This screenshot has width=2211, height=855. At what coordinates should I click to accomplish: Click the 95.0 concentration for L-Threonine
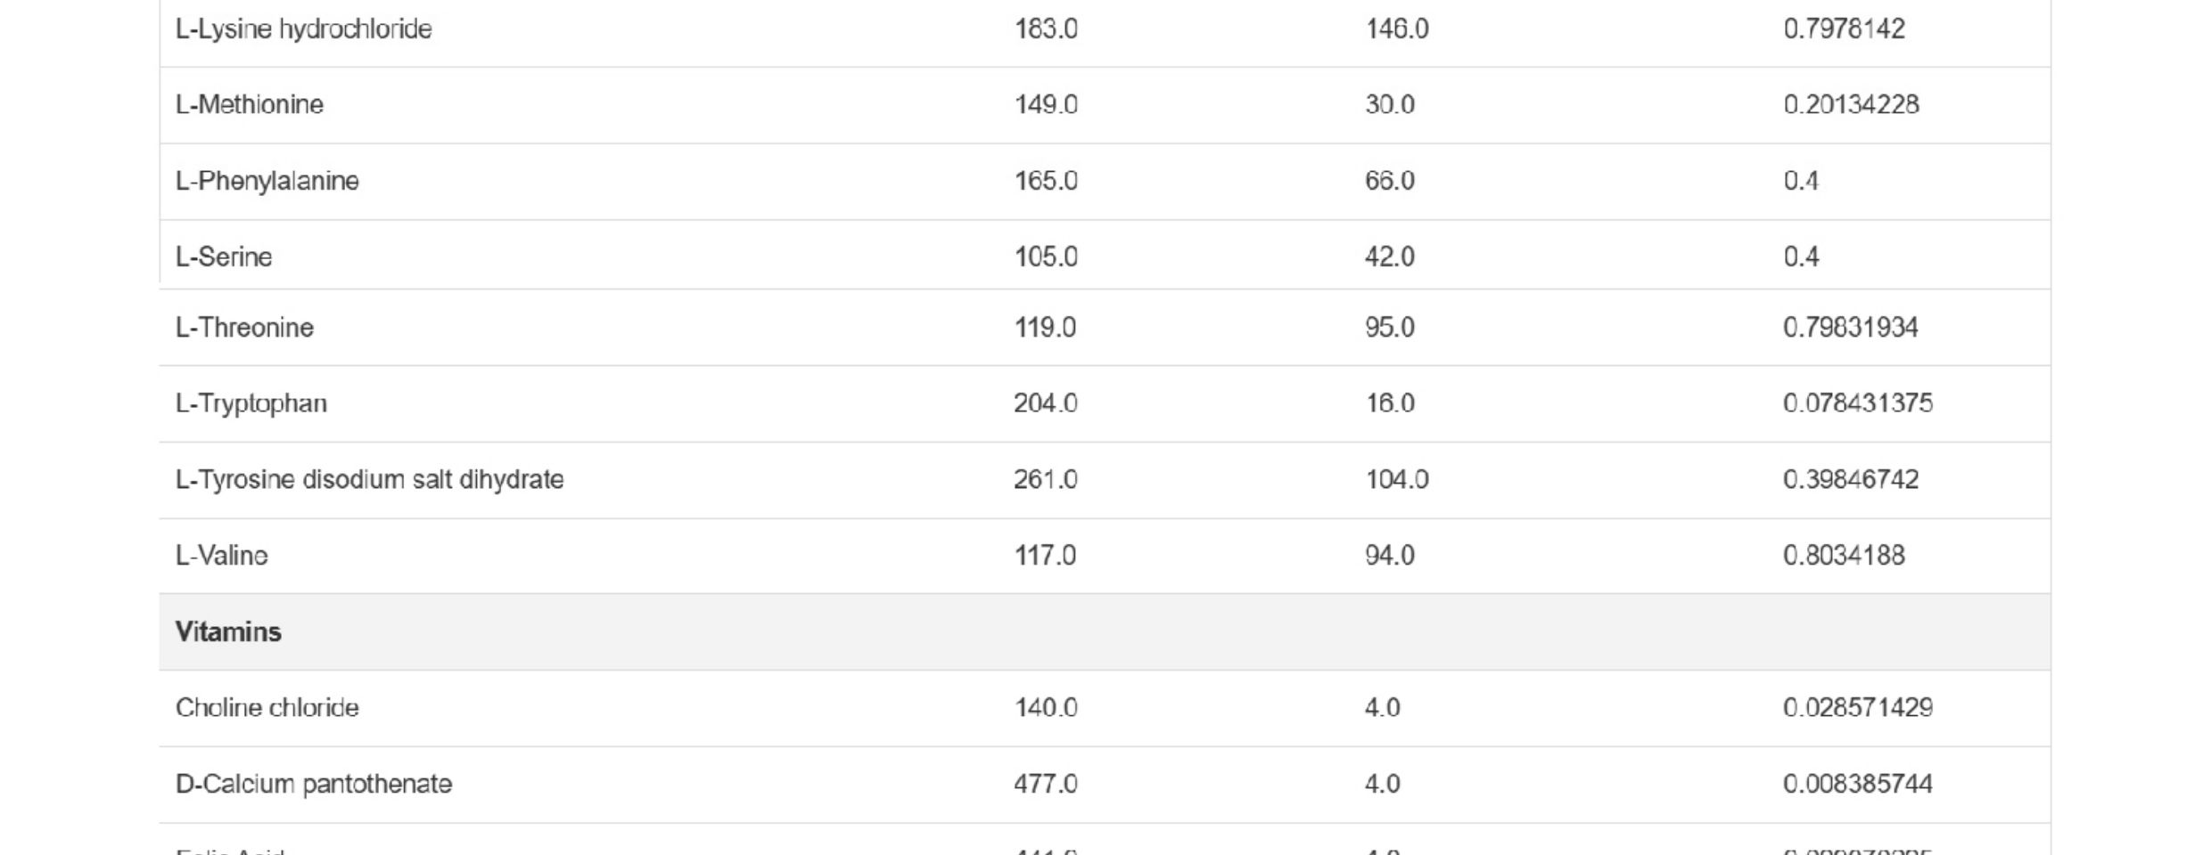1389,328
